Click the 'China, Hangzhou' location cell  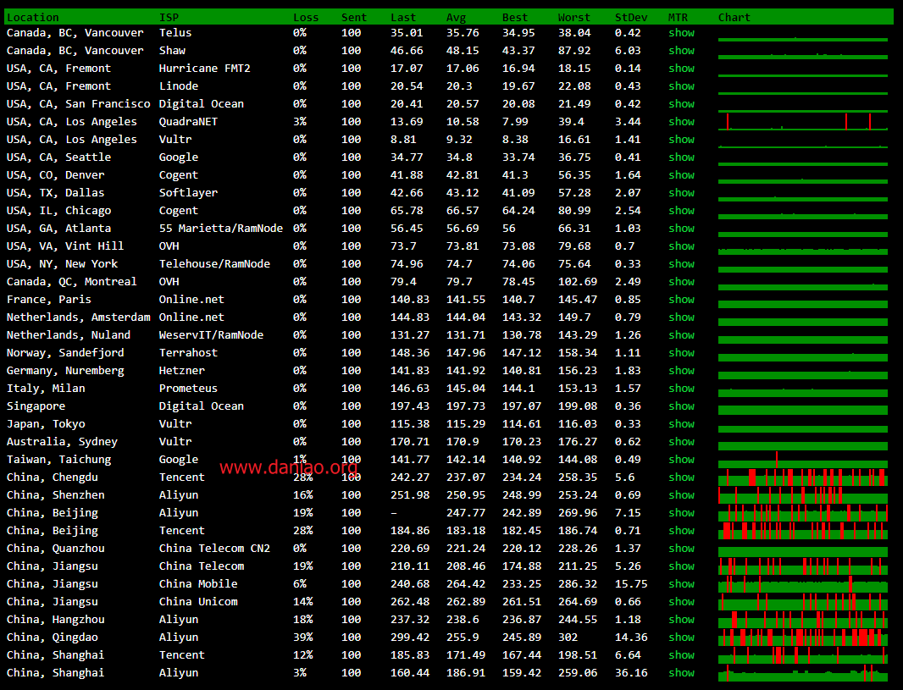(x=55, y=619)
